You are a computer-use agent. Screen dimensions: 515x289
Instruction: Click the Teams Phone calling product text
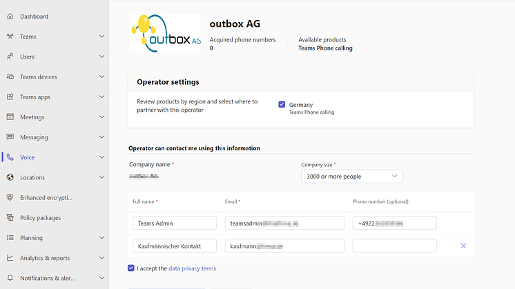(325, 48)
